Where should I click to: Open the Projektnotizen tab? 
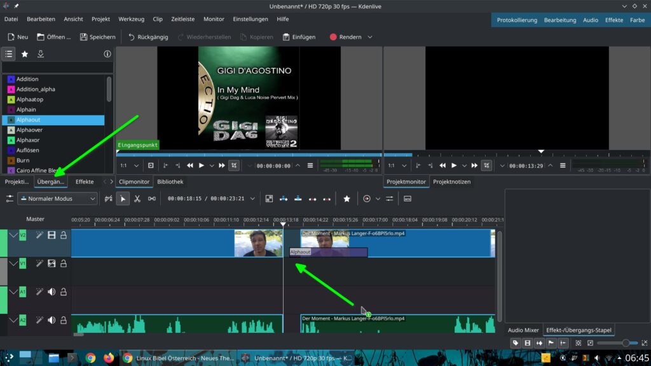pyautogui.click(x=452, y=182)
